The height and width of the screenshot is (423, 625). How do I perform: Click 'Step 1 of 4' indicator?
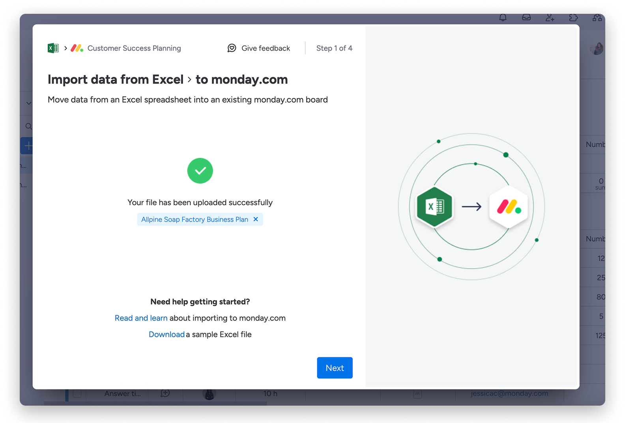pos(334,48)
